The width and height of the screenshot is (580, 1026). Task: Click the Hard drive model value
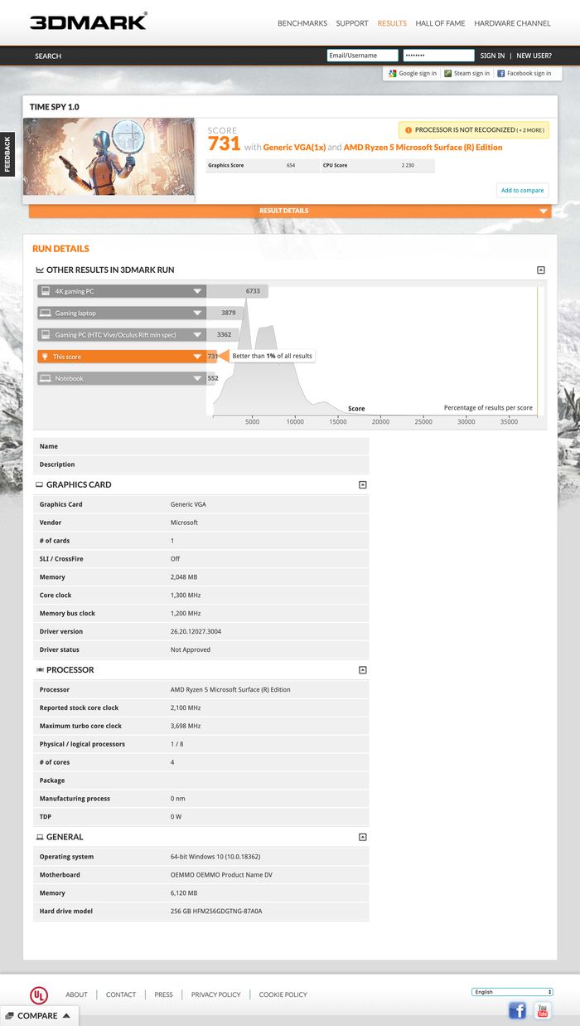pyautogui.click(x=216, y=912)
